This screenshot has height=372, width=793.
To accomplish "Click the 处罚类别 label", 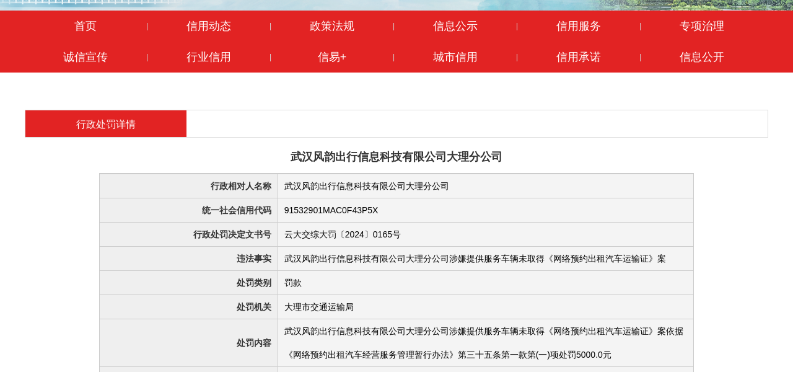I will (x=254, y=283).
